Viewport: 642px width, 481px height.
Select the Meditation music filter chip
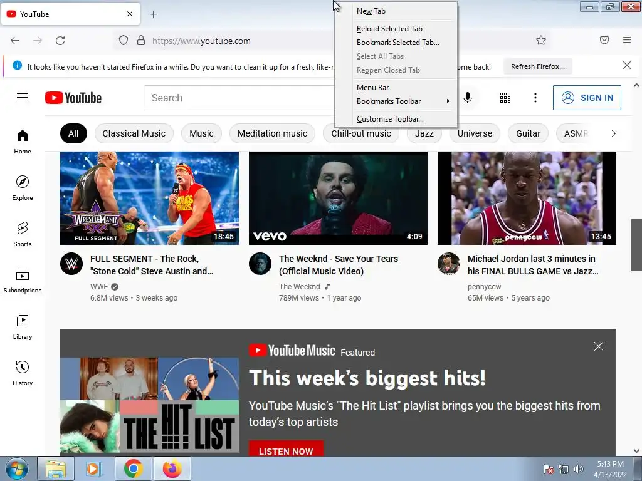(272, 133)
